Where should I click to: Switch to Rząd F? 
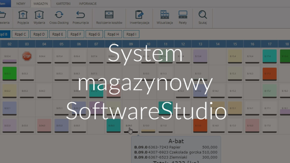76,34
